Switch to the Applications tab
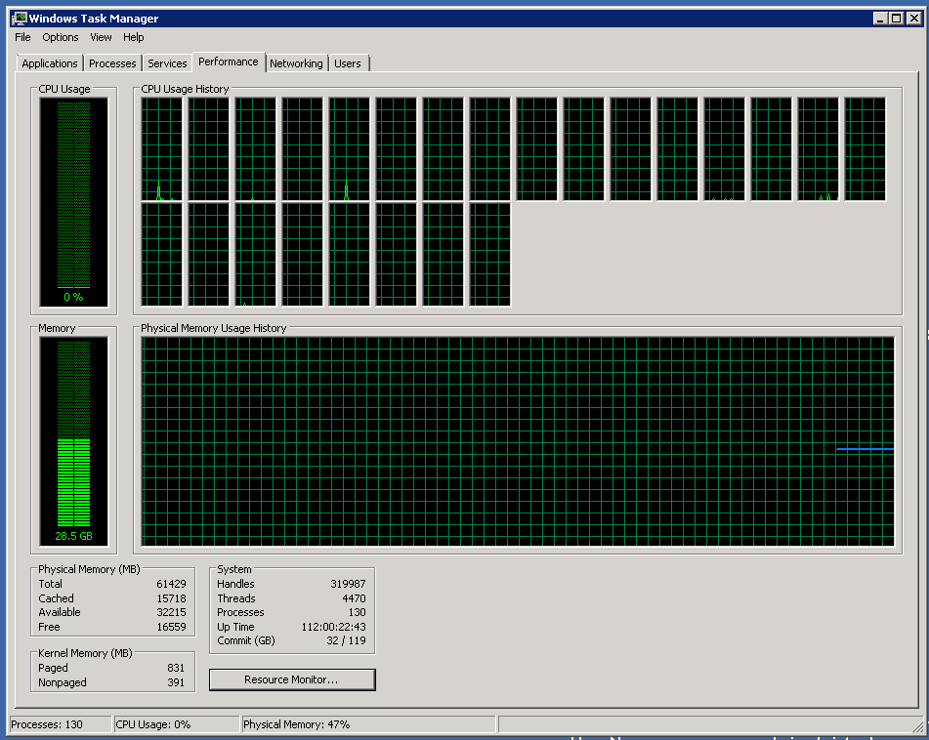Image resolution: width=929 pixels, height=740 pixels. pos(49,63)
